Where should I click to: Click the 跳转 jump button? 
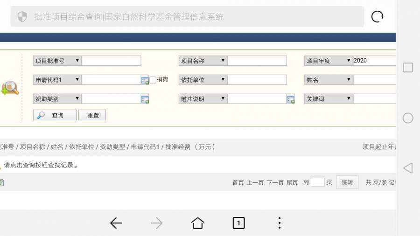coord(347,182)
